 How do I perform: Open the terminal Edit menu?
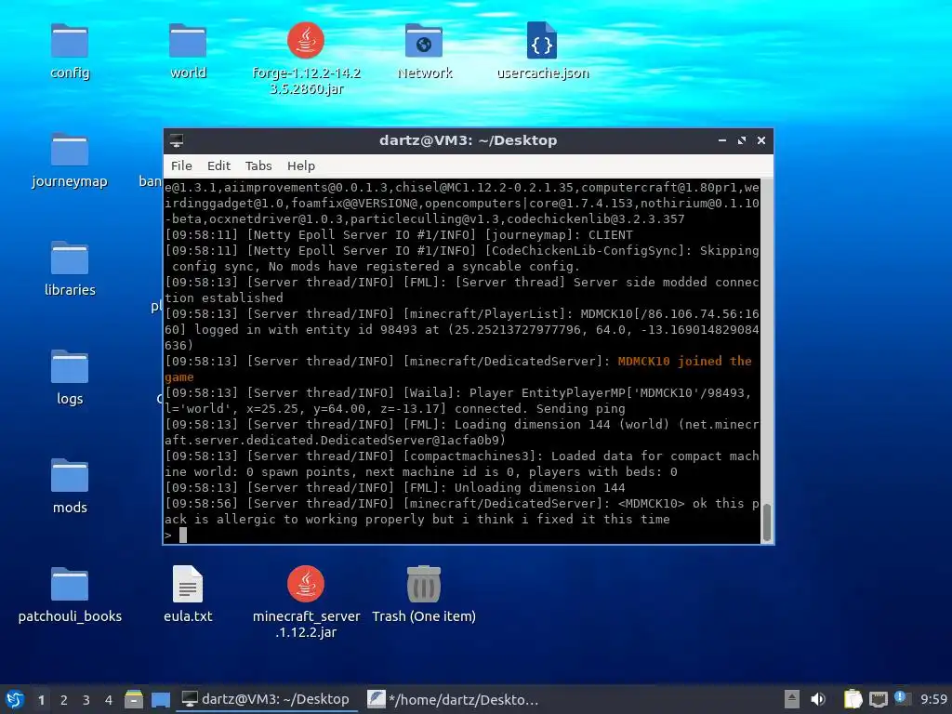218,165
